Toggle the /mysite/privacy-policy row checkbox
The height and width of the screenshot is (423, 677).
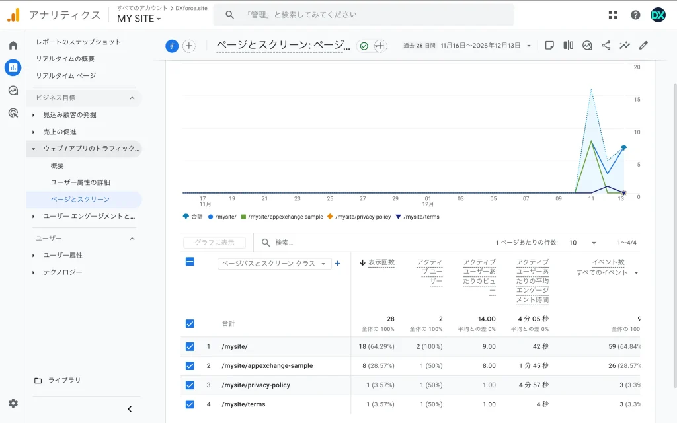click(190, 385)
